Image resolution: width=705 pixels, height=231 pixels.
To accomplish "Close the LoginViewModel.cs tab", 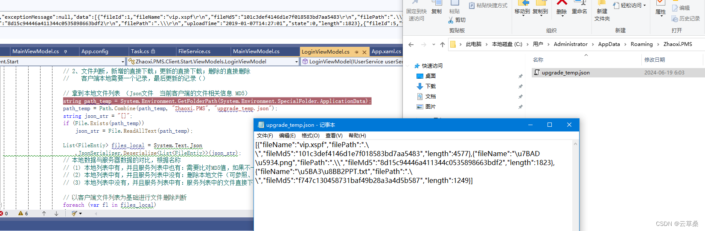I will (x=364, y=52).
